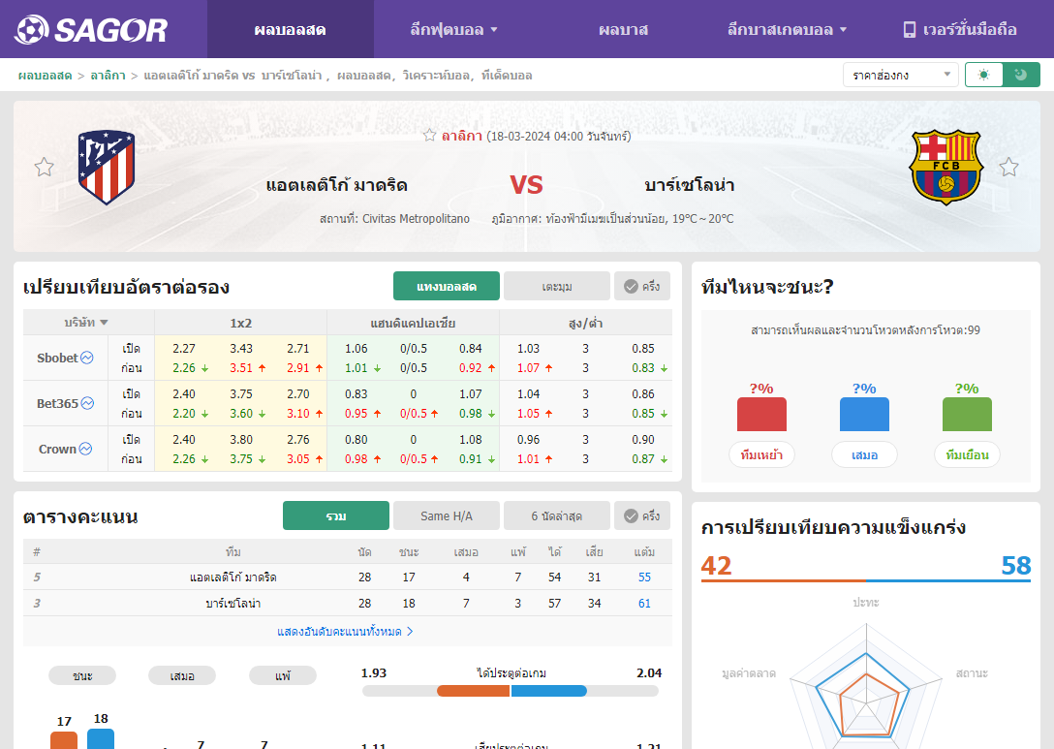This screenshot has height=749, width=1054.
Task: Click Civitas Metropolitano venue text
Action: (x=416, y=219)
